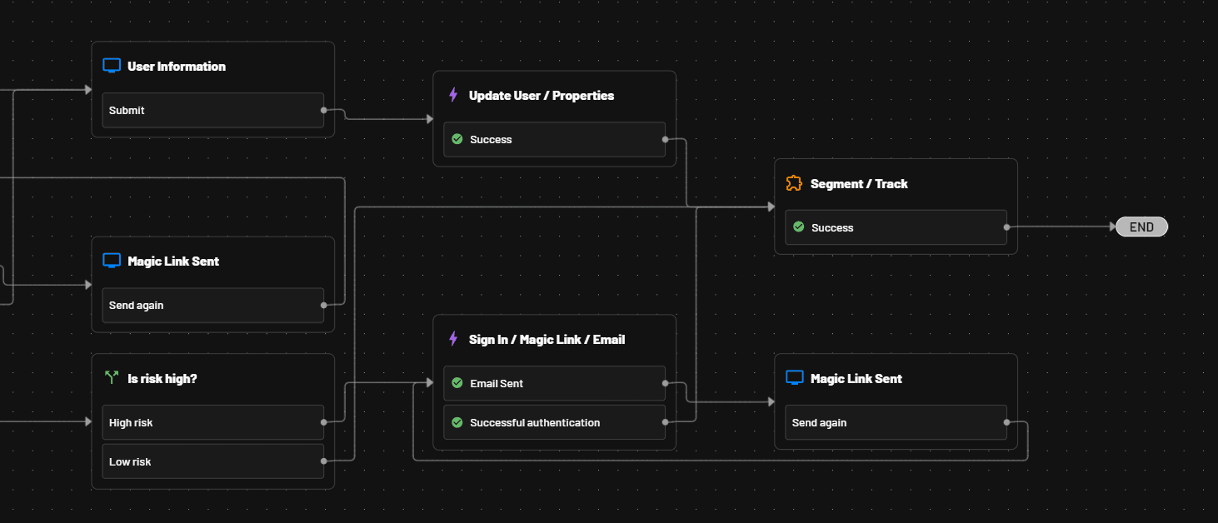This screenshot has width=1218, height=523.
Task: Click the lightning icon on Update User / Properties
Action: tap(453, 95)
